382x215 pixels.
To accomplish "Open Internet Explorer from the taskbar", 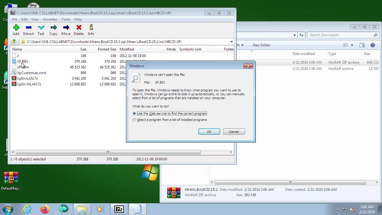I will [27, 209].
